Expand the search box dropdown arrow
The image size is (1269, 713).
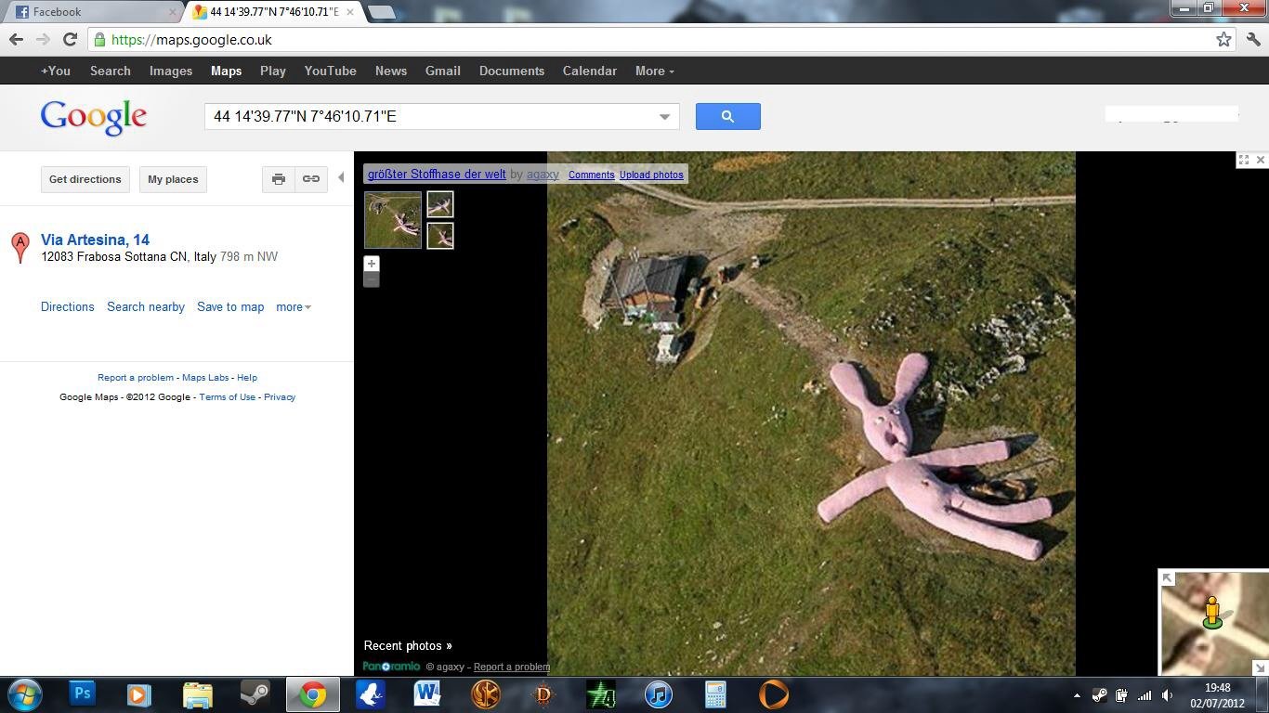tap(664, 117)
